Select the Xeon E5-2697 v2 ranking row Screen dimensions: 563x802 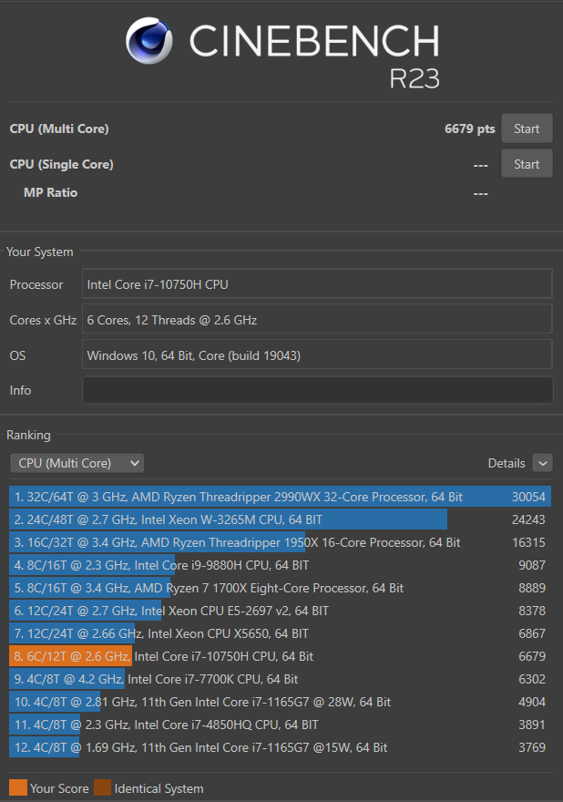pos(281,611)
